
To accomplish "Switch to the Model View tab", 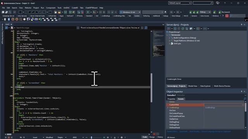I will pos(193,86).
